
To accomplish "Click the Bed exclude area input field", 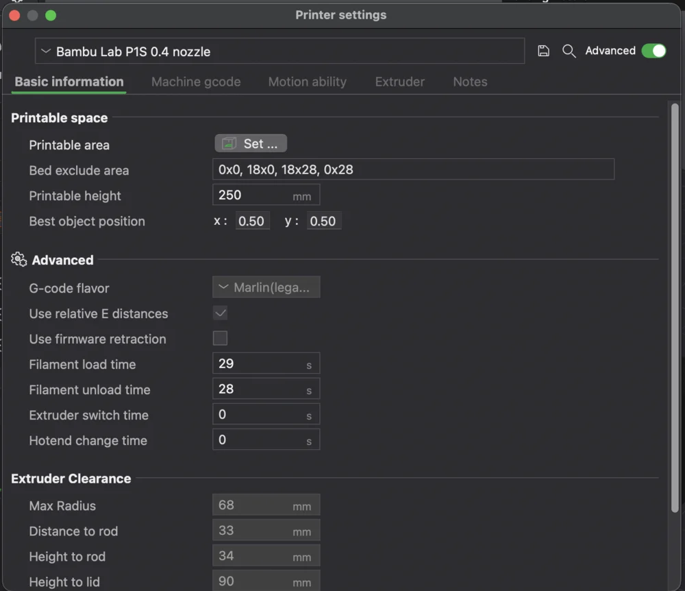I will [413, 169].
